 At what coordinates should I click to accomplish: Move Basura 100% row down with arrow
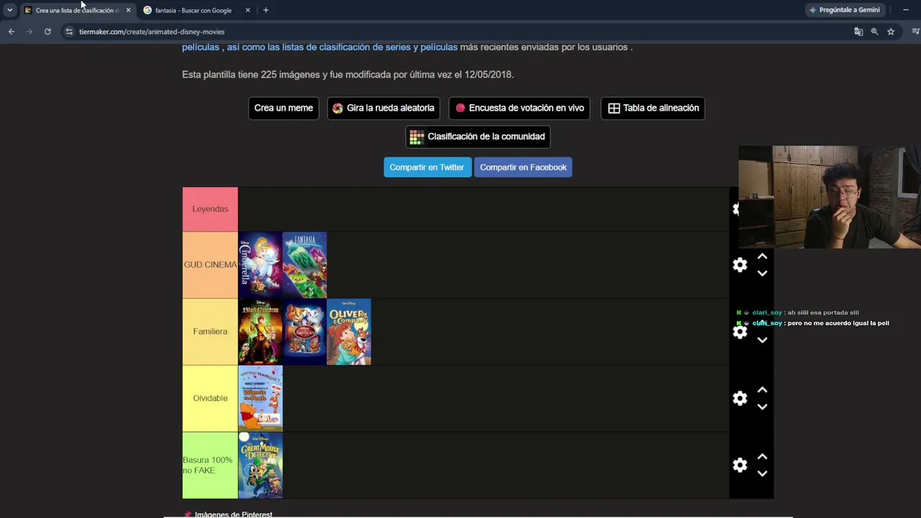coord(762,474)
